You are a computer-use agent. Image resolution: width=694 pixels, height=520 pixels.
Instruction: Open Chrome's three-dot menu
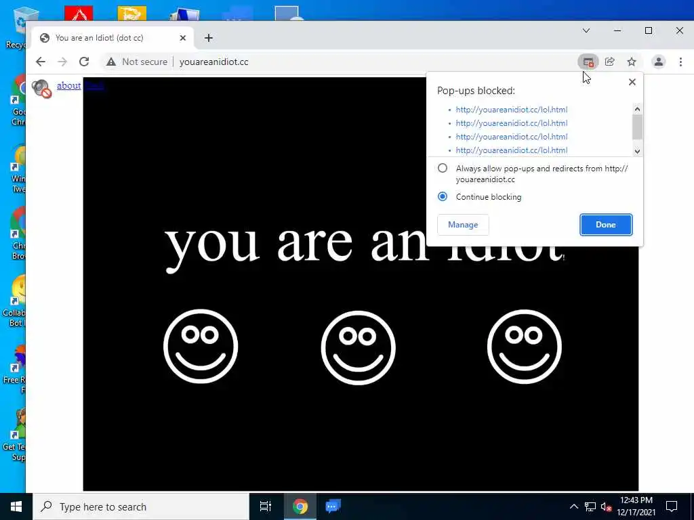[x=680, y=62]
